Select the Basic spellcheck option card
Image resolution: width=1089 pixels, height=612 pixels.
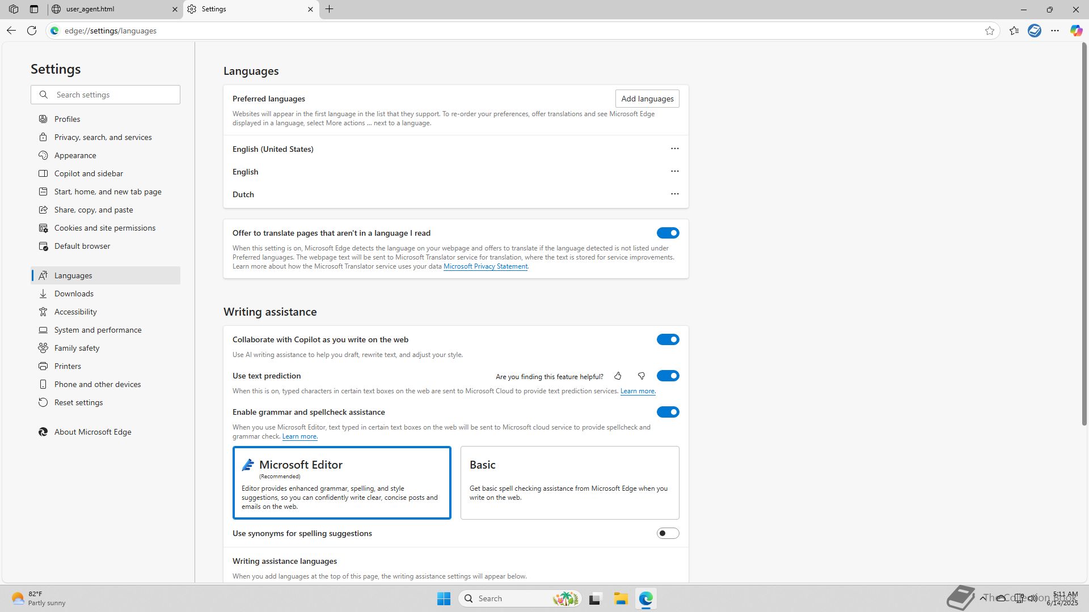click(x=569, y=482)
